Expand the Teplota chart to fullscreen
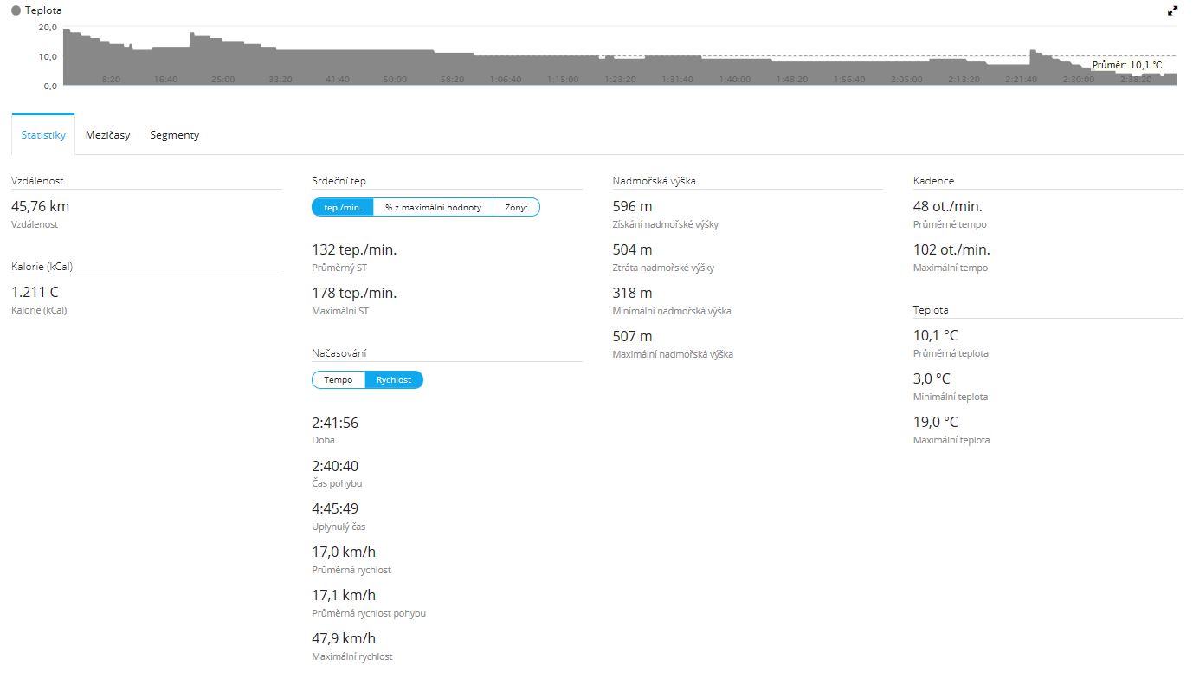 tap(1172, 11)
